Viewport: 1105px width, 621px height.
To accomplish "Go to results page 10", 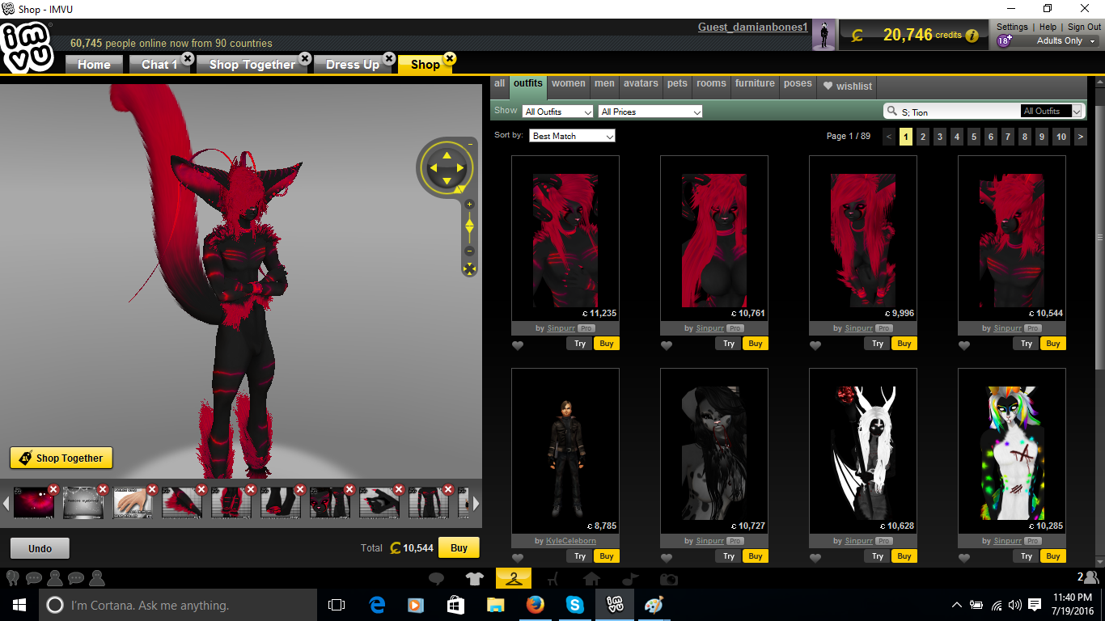I will [1061, 137].
